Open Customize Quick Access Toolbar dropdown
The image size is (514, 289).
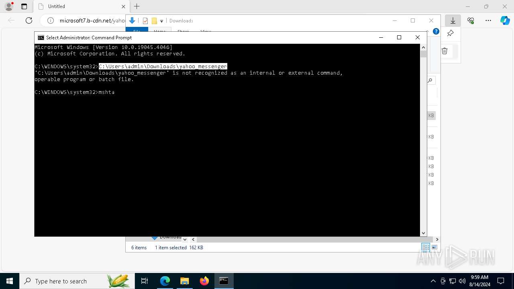(161, 21)
